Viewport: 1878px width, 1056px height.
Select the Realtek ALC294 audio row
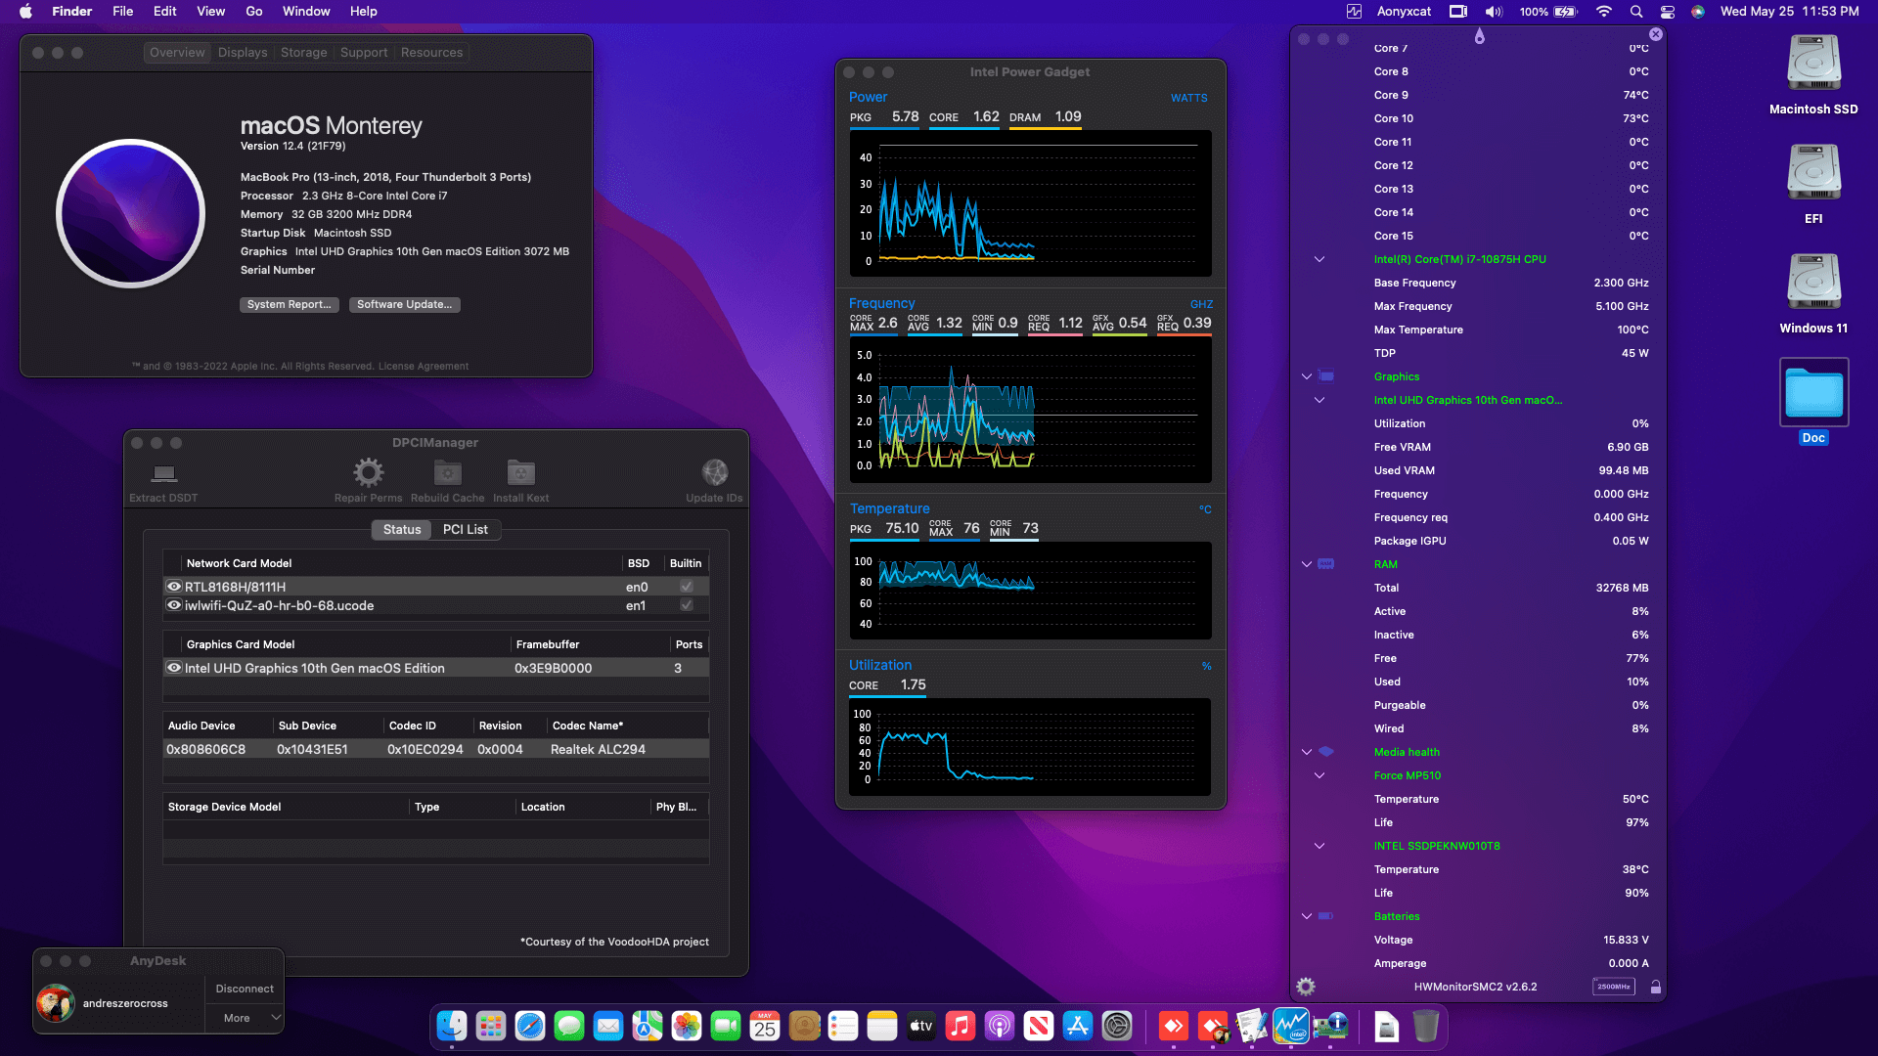tap(435, 749)
